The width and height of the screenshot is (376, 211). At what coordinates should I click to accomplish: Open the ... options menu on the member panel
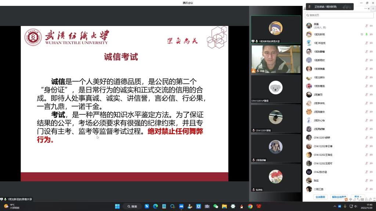366,9
